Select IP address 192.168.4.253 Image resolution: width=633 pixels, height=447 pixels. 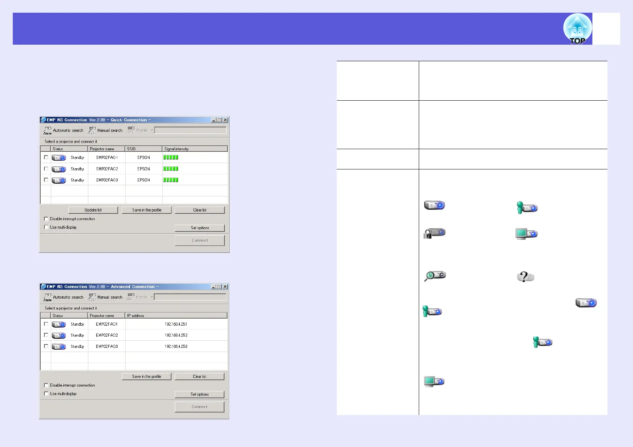176,346
